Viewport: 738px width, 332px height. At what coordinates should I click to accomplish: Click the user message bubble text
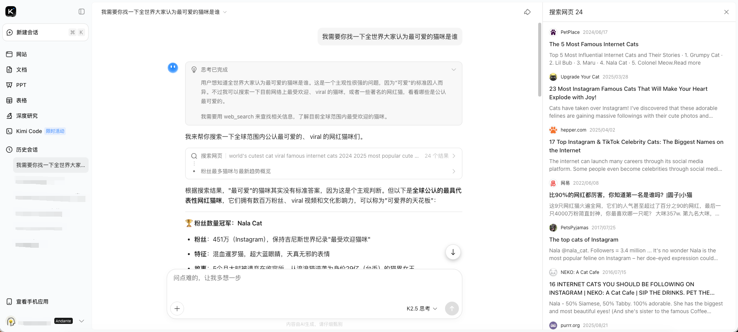[x=390, y=37]
